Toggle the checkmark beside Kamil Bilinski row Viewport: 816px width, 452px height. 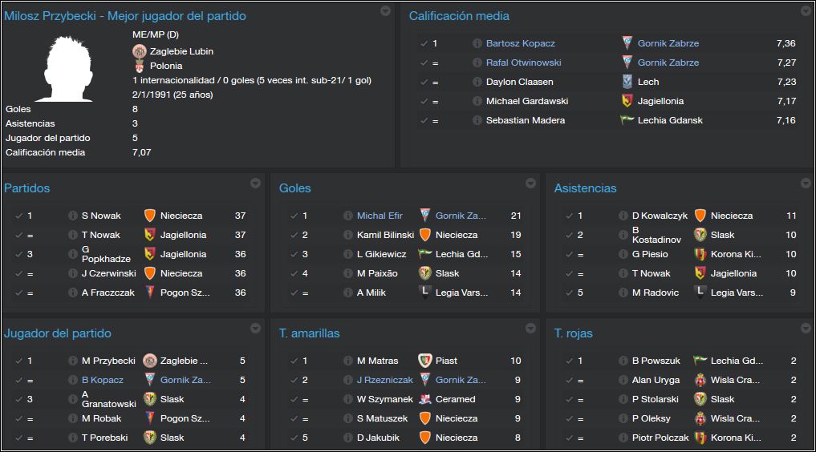(294, 235)
